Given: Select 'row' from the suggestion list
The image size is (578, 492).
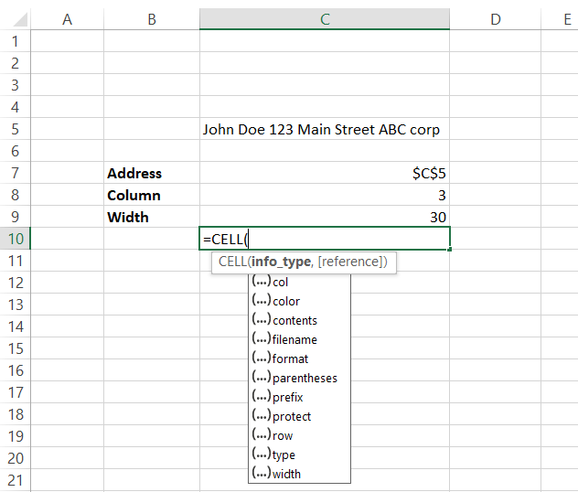Looking at the screenshot, I should [x=283, y=435].
